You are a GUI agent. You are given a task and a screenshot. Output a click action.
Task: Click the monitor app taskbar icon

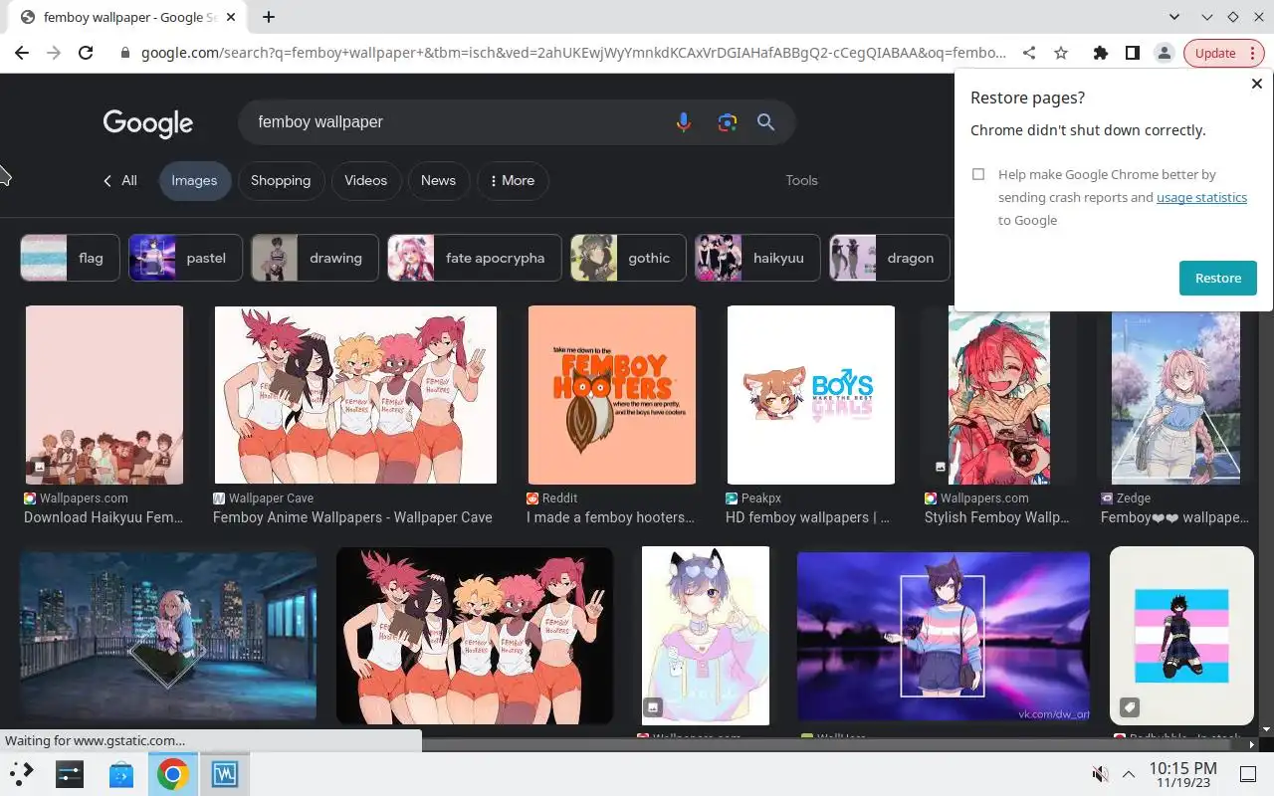pos(225,773)
